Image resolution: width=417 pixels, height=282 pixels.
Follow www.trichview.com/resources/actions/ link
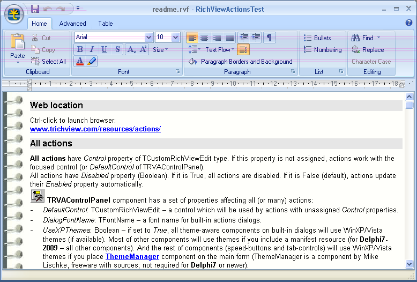95,129
